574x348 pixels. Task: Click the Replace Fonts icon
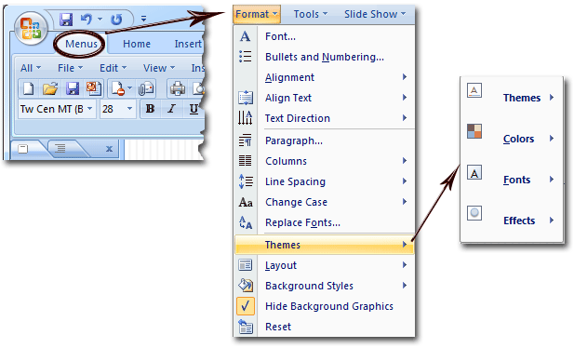(x=246, y=222)
